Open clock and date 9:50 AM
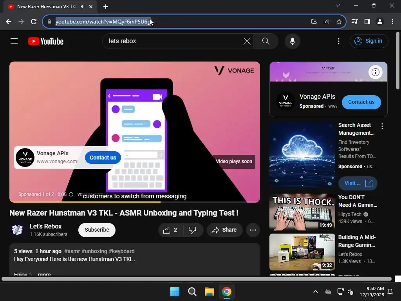 tap(372, 292)
